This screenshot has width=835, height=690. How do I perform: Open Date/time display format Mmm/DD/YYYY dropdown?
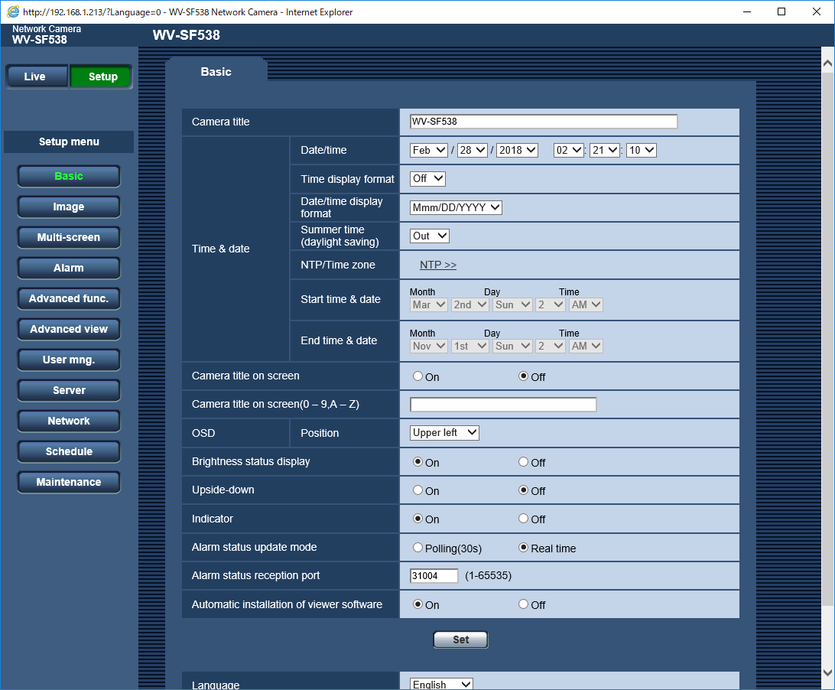coord(456,207)
